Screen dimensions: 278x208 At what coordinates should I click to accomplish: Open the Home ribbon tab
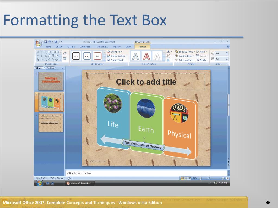coord(48,47)
